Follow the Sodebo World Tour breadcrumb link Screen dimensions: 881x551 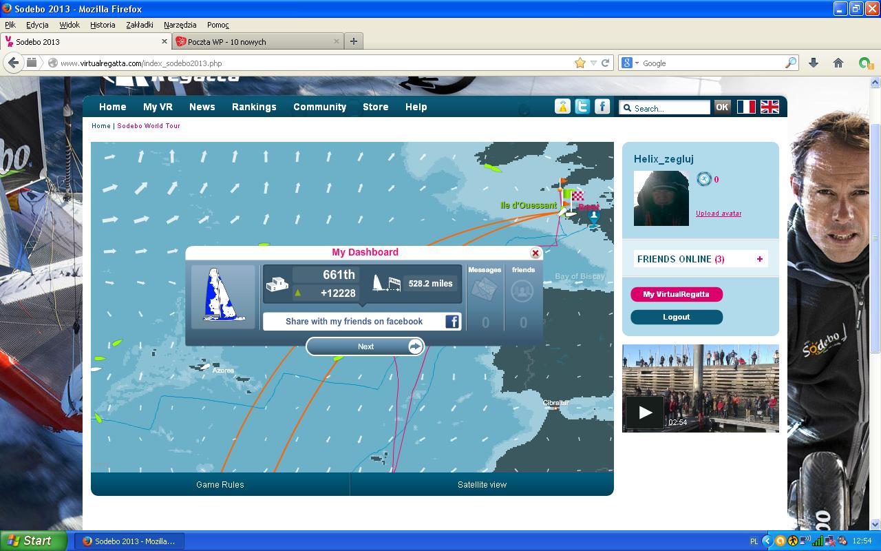click(149, 126)
